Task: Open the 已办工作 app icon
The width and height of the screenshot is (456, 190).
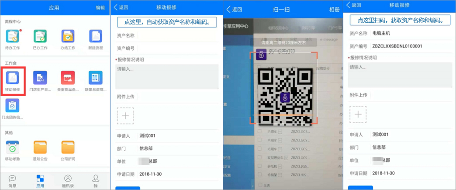Action: click(40, 36)
